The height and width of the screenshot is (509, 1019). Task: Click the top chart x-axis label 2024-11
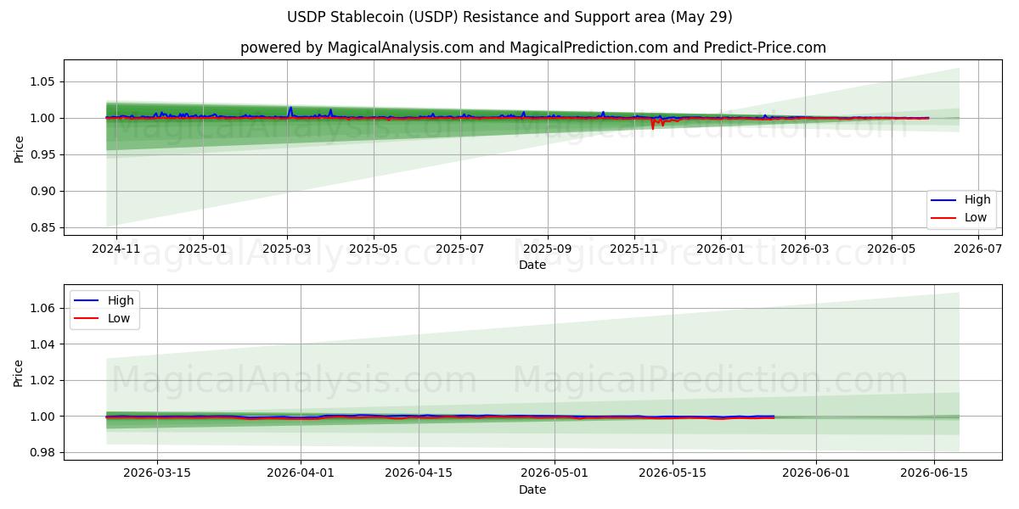click(x=116, y=249)
